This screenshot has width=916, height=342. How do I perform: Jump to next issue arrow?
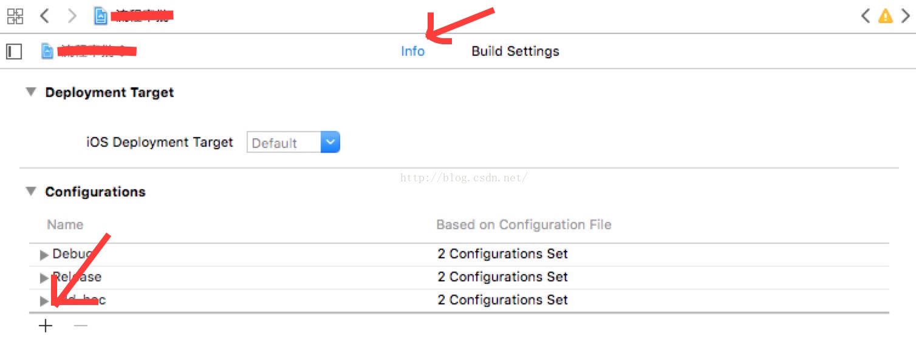pos(905,16)
